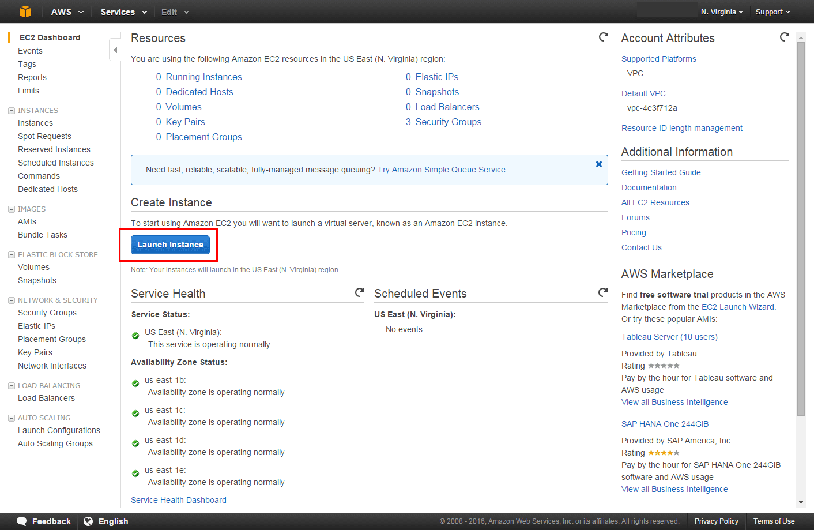
Task: Open the Support menu
Action: [772, 12]
